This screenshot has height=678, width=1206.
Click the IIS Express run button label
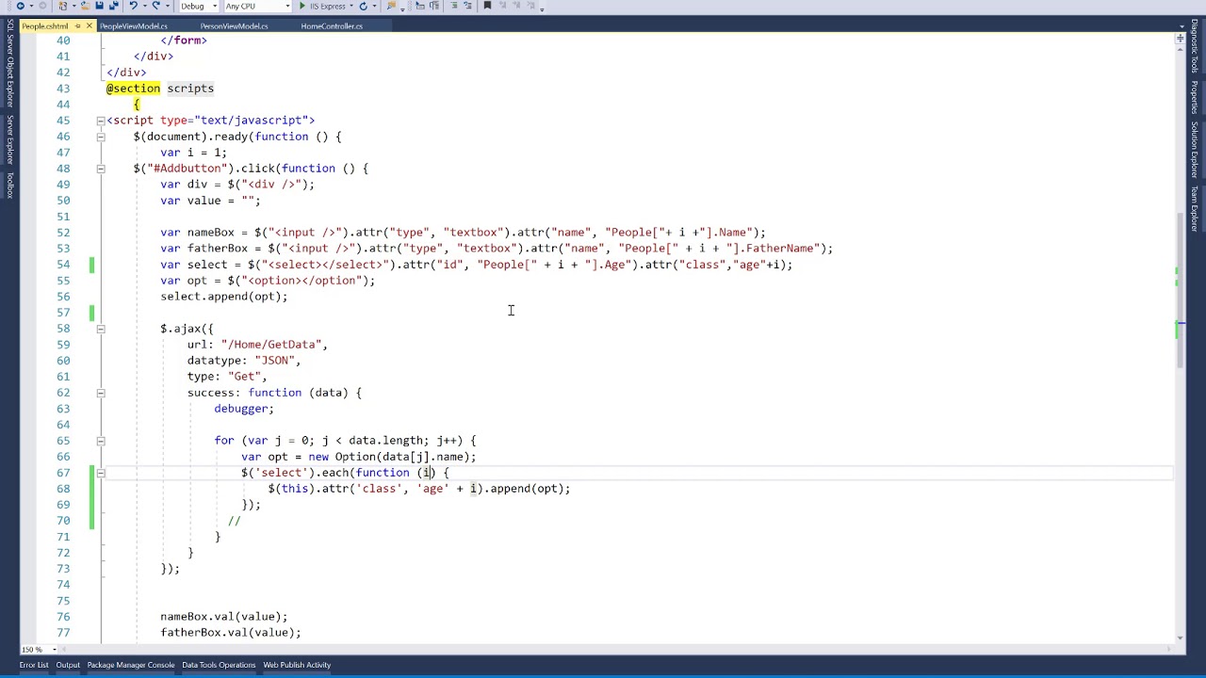coord(327,6)
